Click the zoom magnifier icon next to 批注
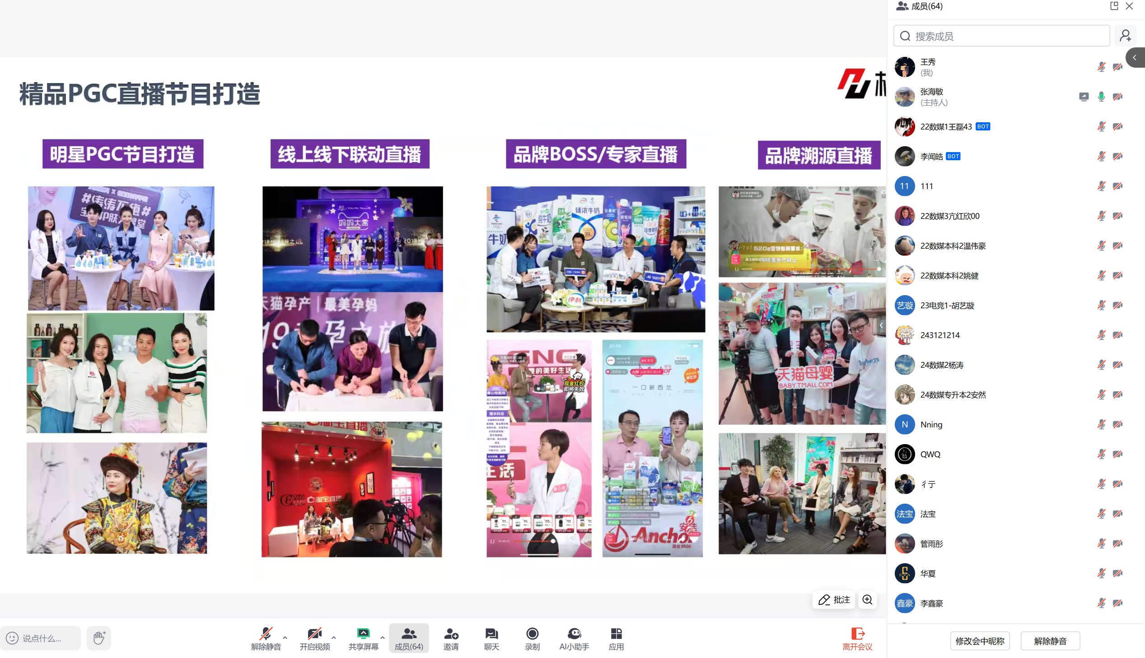The image size is (1145, 658). [867, 600]
